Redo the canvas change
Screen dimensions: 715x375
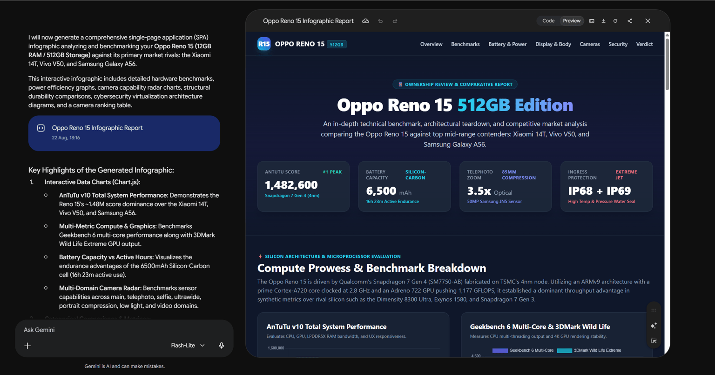coord(395,21)
